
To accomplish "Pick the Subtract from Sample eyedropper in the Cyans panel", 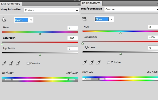I will tap(18, 63).
